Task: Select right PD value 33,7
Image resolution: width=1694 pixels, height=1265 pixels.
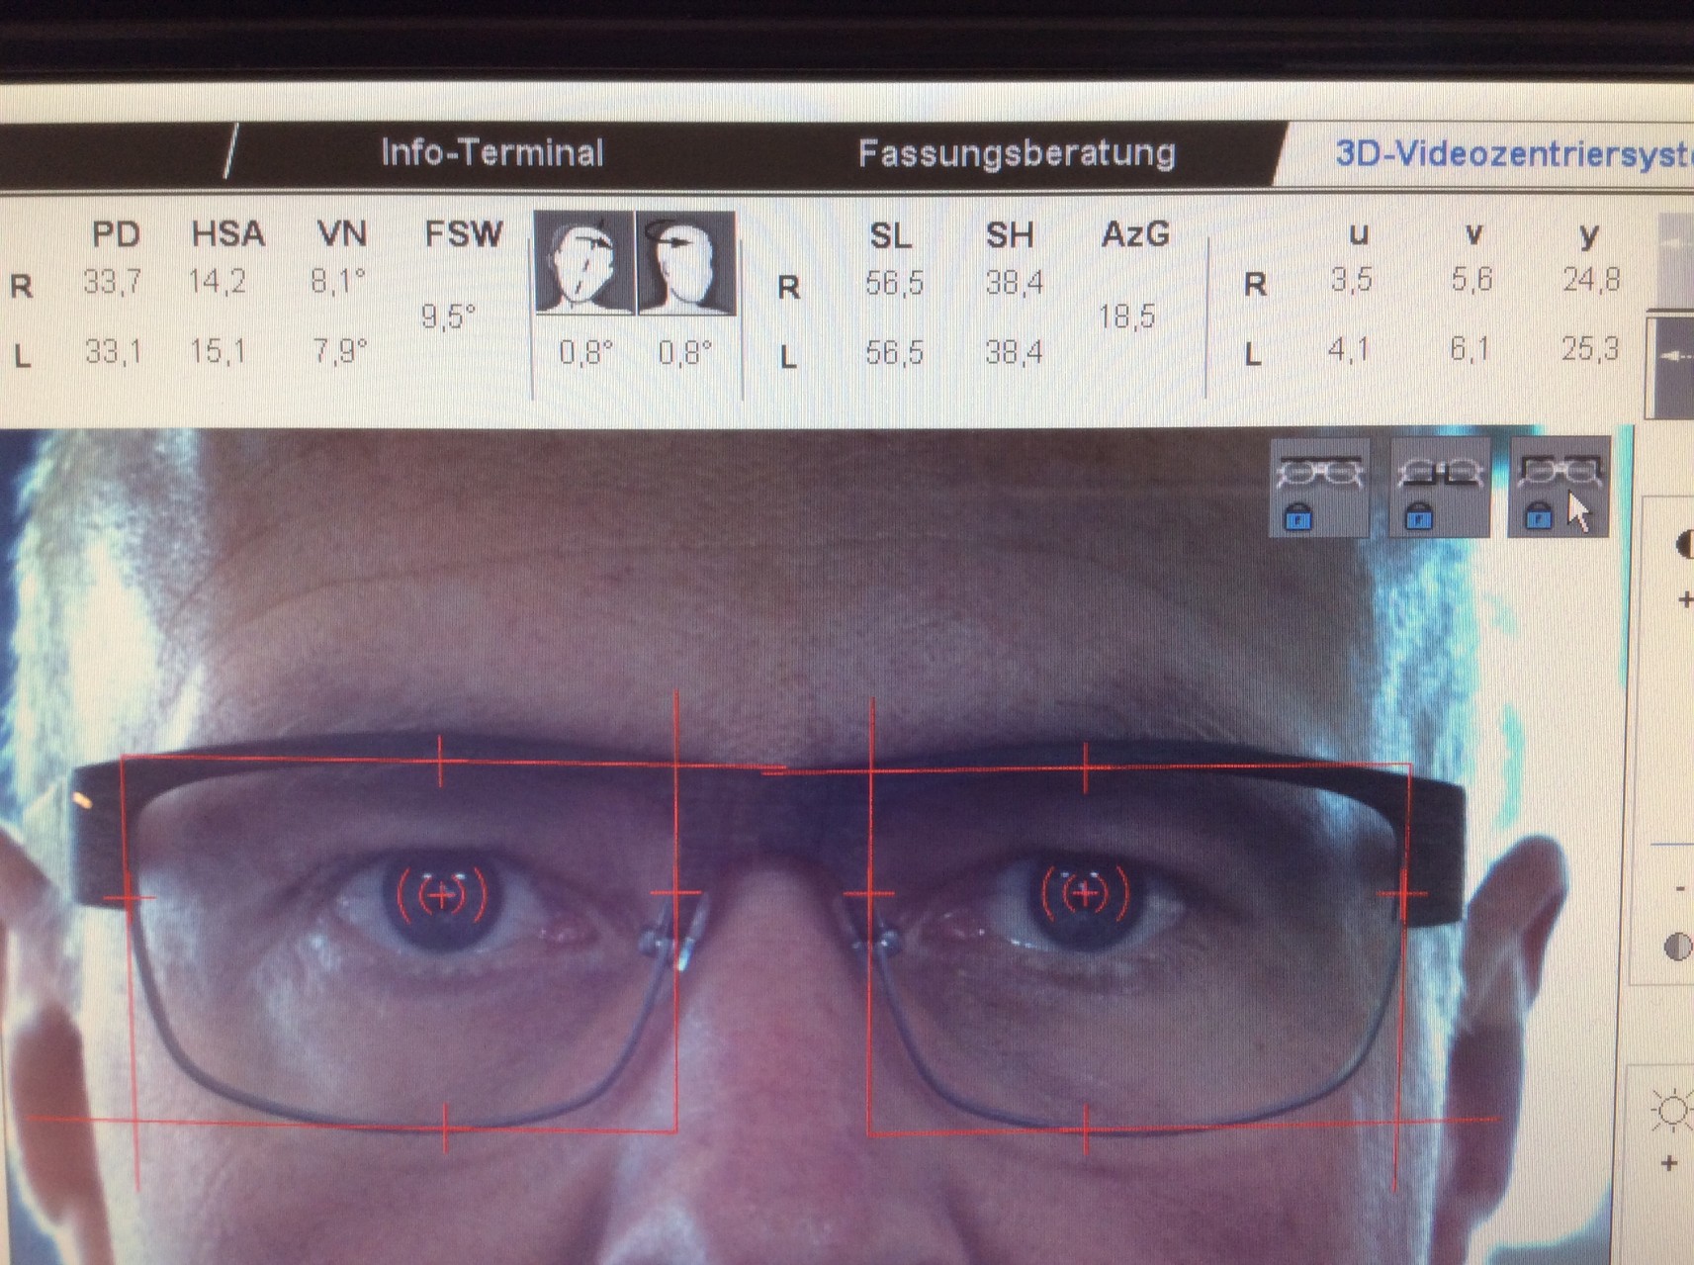Action: (112, 283)
